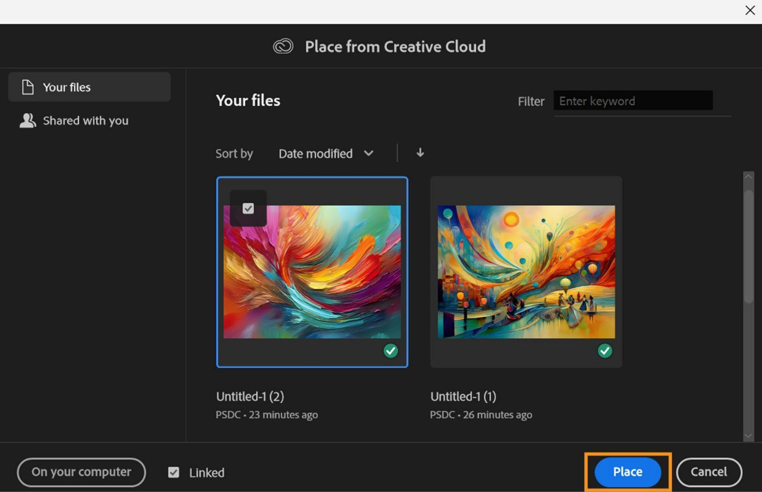Select Your files in the sidebar

click(x=66, y=87)
